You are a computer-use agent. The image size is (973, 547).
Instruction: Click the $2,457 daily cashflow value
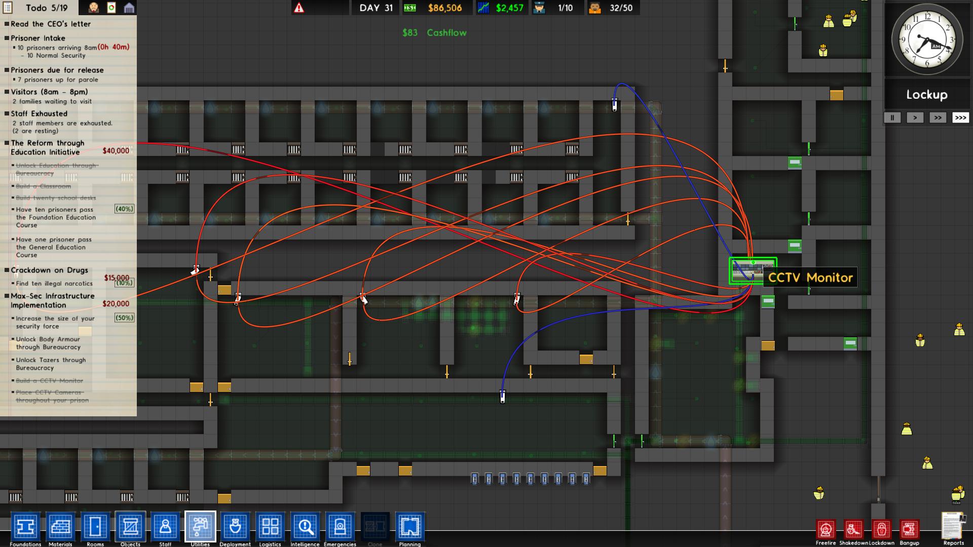point(509,8)
